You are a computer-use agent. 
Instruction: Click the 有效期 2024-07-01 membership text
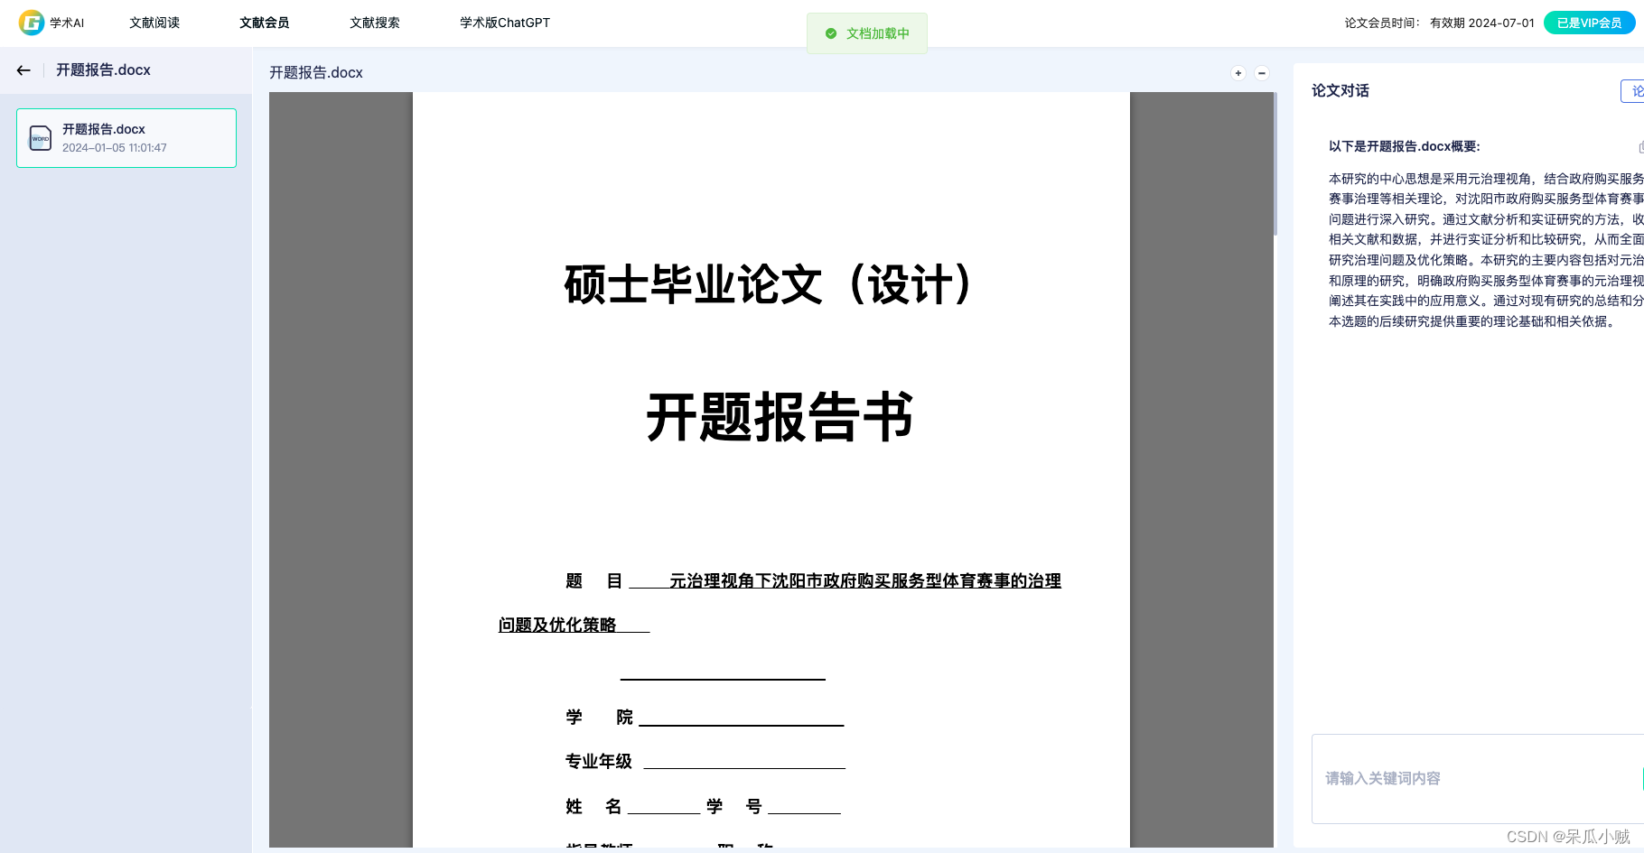(x=1482, y=23)
